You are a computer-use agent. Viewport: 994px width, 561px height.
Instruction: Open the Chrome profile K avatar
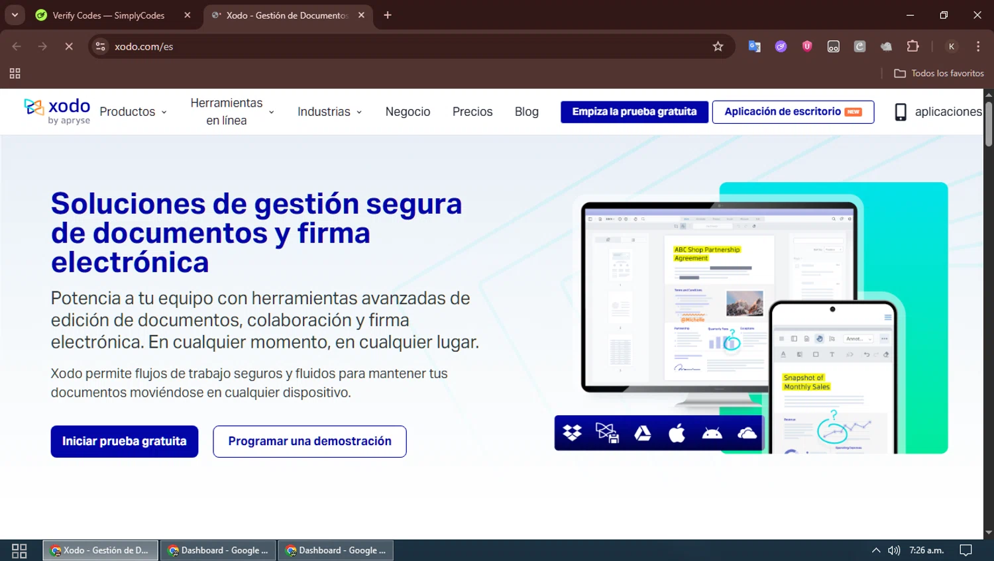(952, 46)
